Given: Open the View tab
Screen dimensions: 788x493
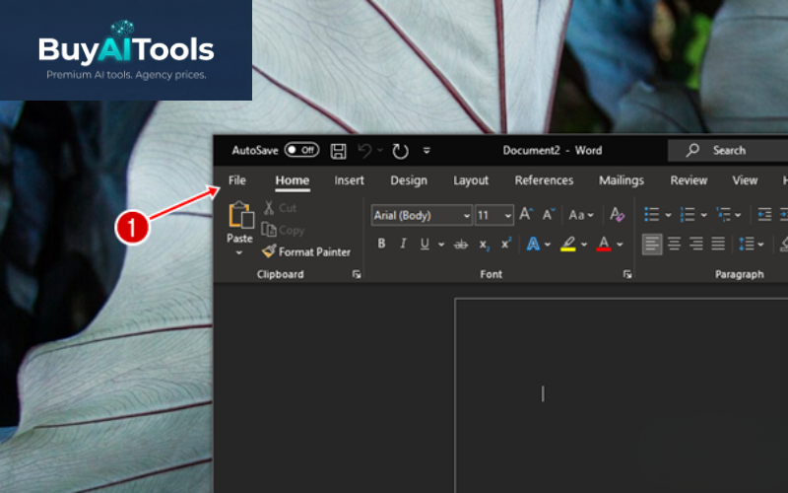Looking at the screenshot, I should [745, 180].
